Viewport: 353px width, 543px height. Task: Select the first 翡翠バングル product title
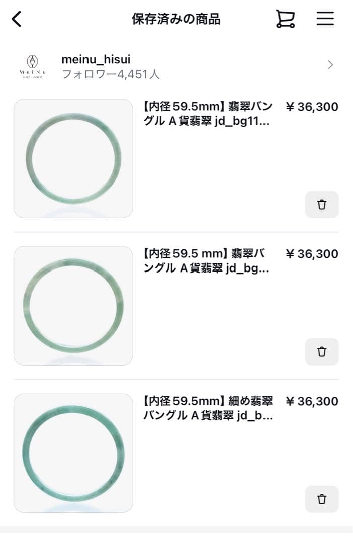[206, 114]
